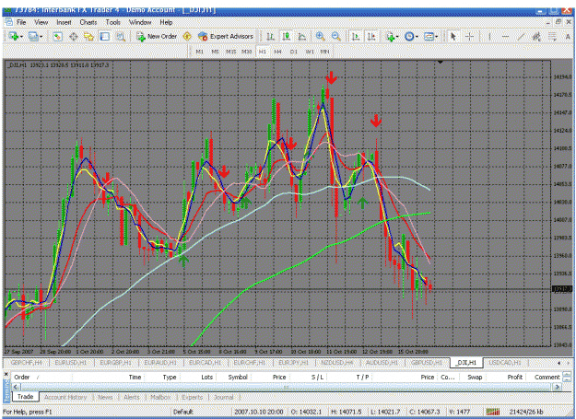Select the H1 timeframe button
Screen dimensions: 576x419
click(263, 52)
